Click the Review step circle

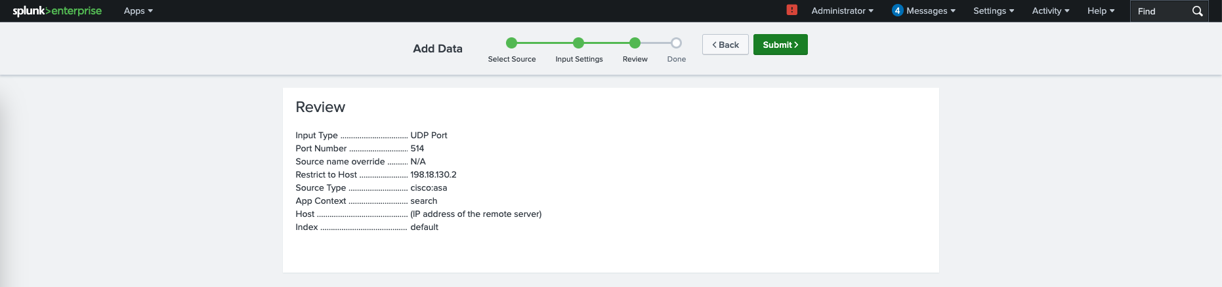pos(635,43)
